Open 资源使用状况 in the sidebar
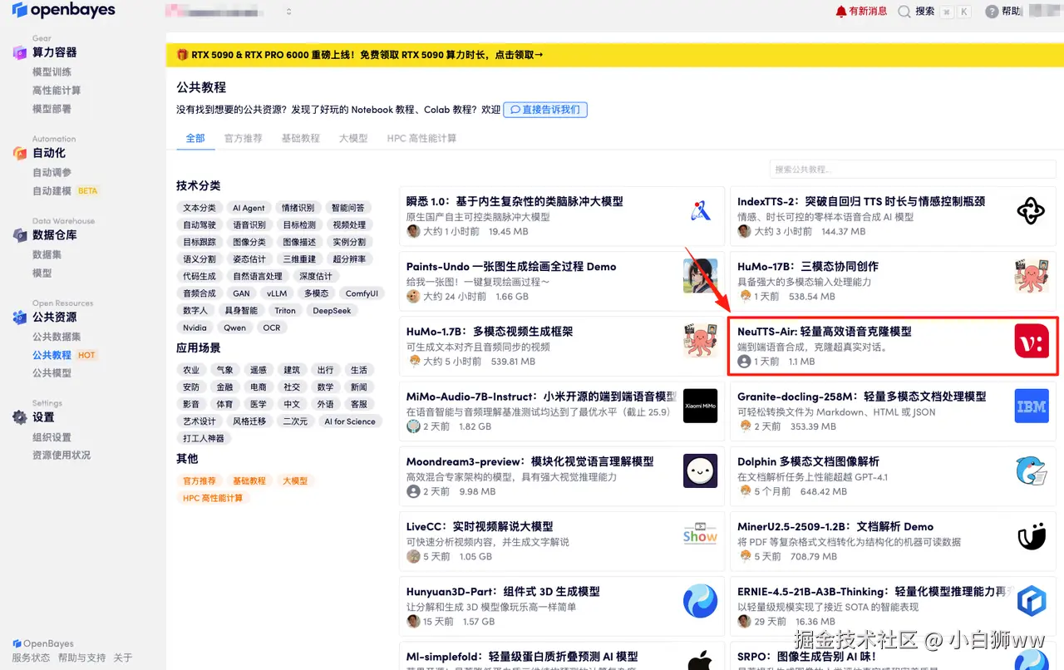The image size is (1064, 670). [62, 456]
